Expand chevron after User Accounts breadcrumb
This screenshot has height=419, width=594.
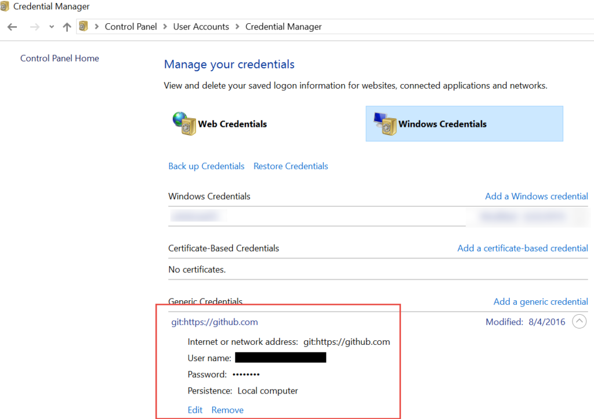coord(237,27)
